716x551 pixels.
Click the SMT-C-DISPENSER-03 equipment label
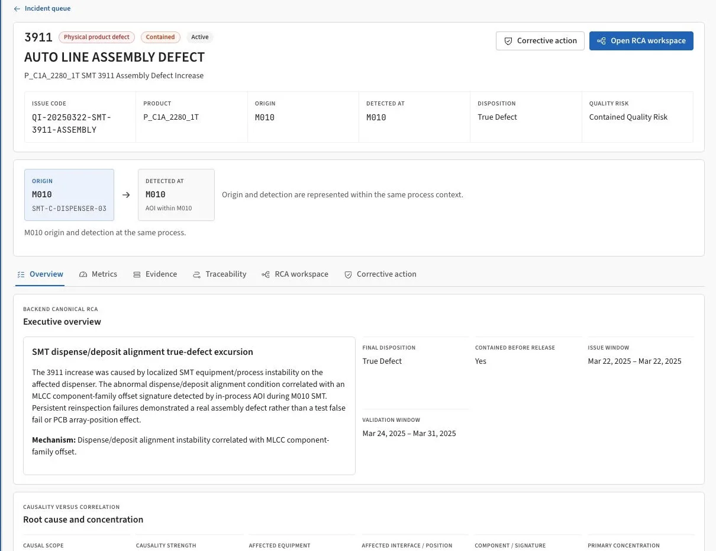(x=69, y=208)
